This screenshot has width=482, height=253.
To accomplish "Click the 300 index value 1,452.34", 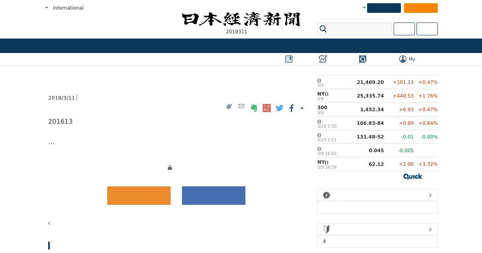I will point(372,110).
